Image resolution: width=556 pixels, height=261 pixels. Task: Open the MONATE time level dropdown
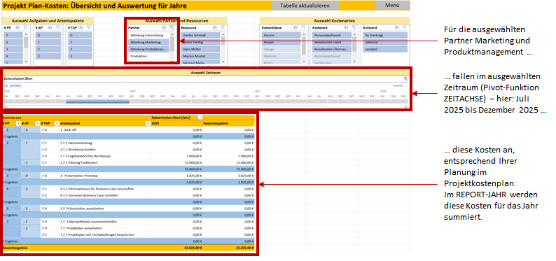[x=400, y=85]
